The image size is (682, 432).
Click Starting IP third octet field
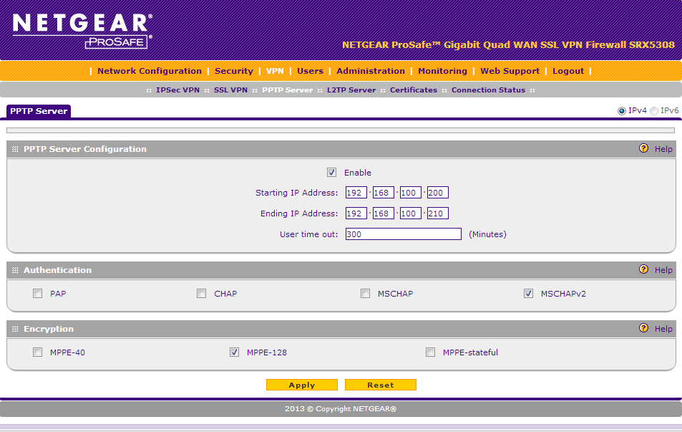click(x=411, y=193)
